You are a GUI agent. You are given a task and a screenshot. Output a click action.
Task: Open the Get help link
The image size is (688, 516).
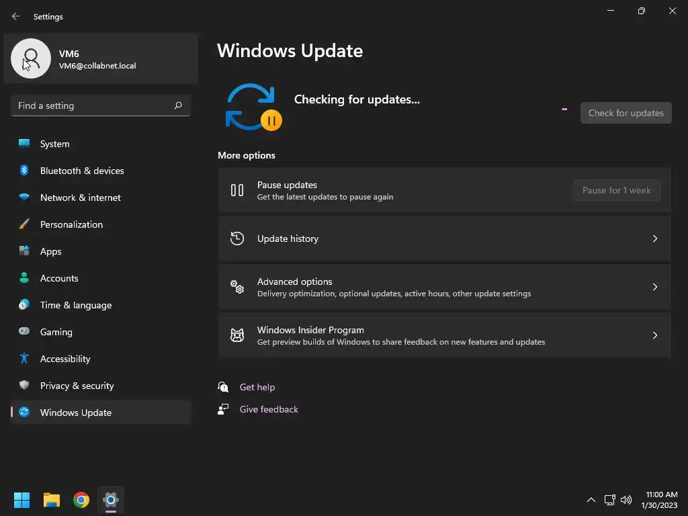257,387
